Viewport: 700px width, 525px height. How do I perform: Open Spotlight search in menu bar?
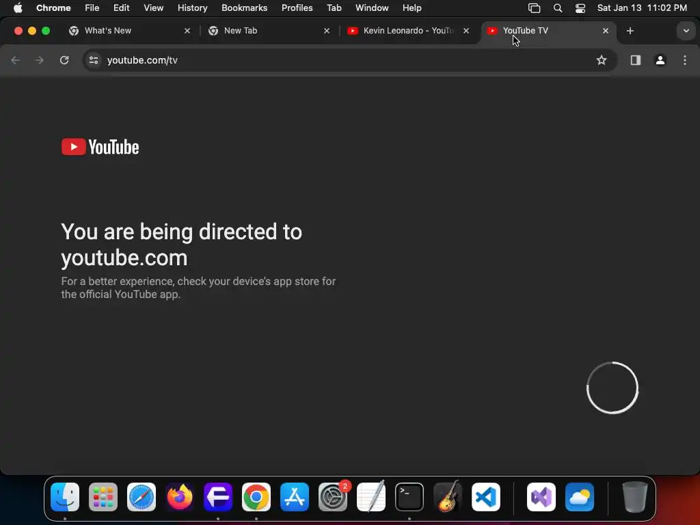coord(558,8)
